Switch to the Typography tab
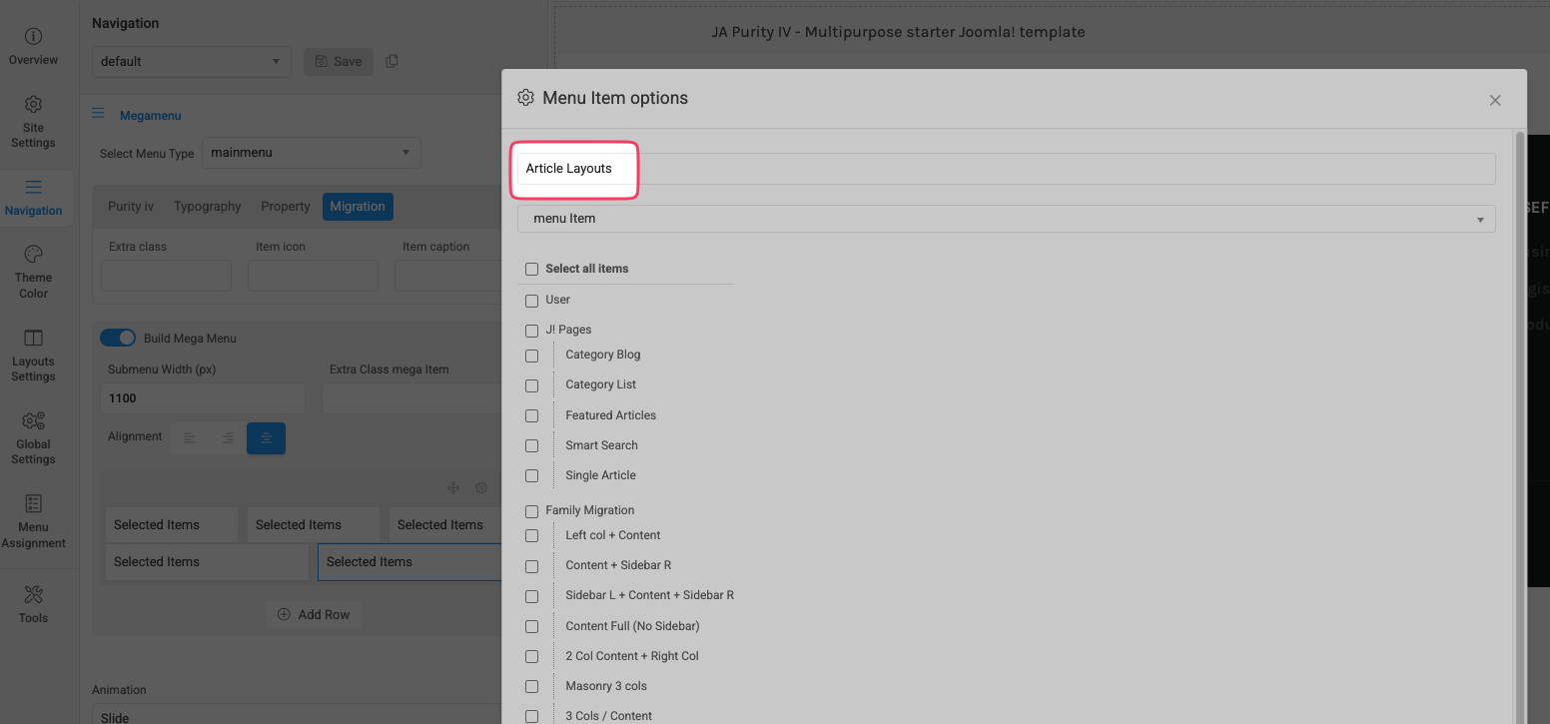 207,207
